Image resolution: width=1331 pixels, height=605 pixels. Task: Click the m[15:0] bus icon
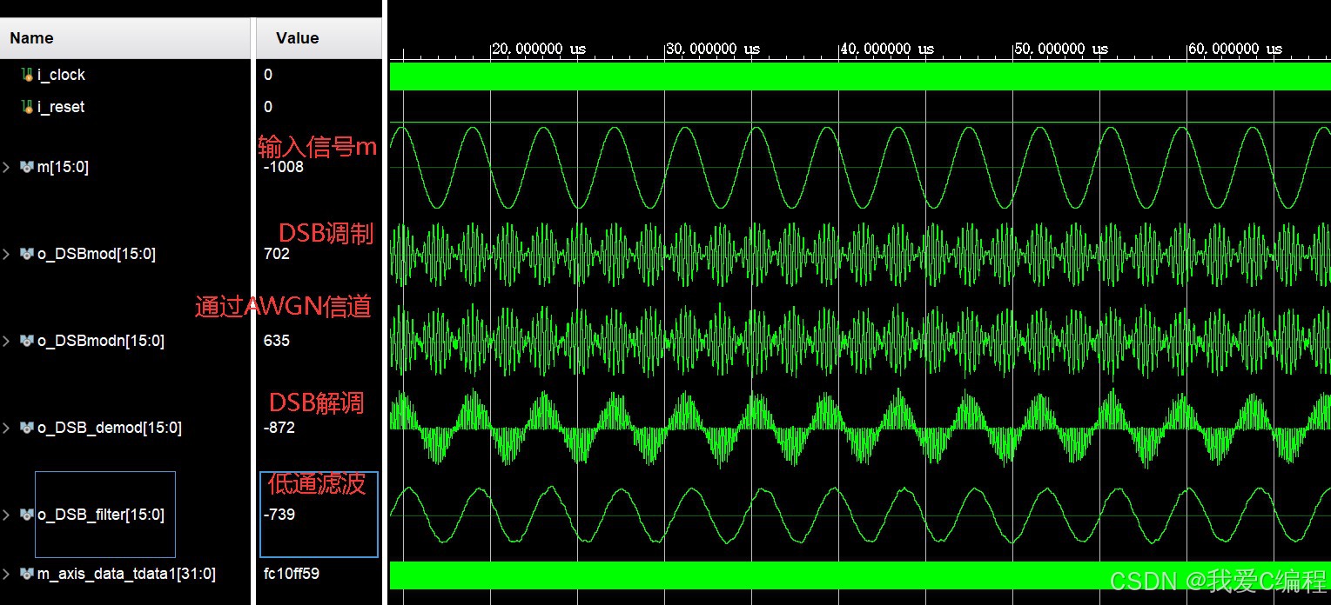tap(27, 167)
